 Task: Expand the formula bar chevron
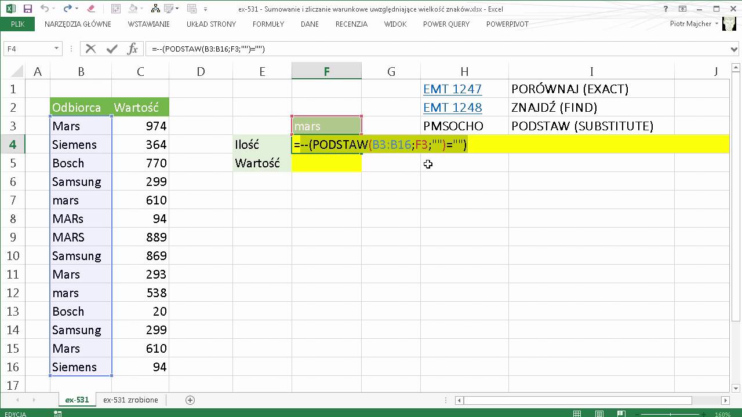tap(735, 49)
